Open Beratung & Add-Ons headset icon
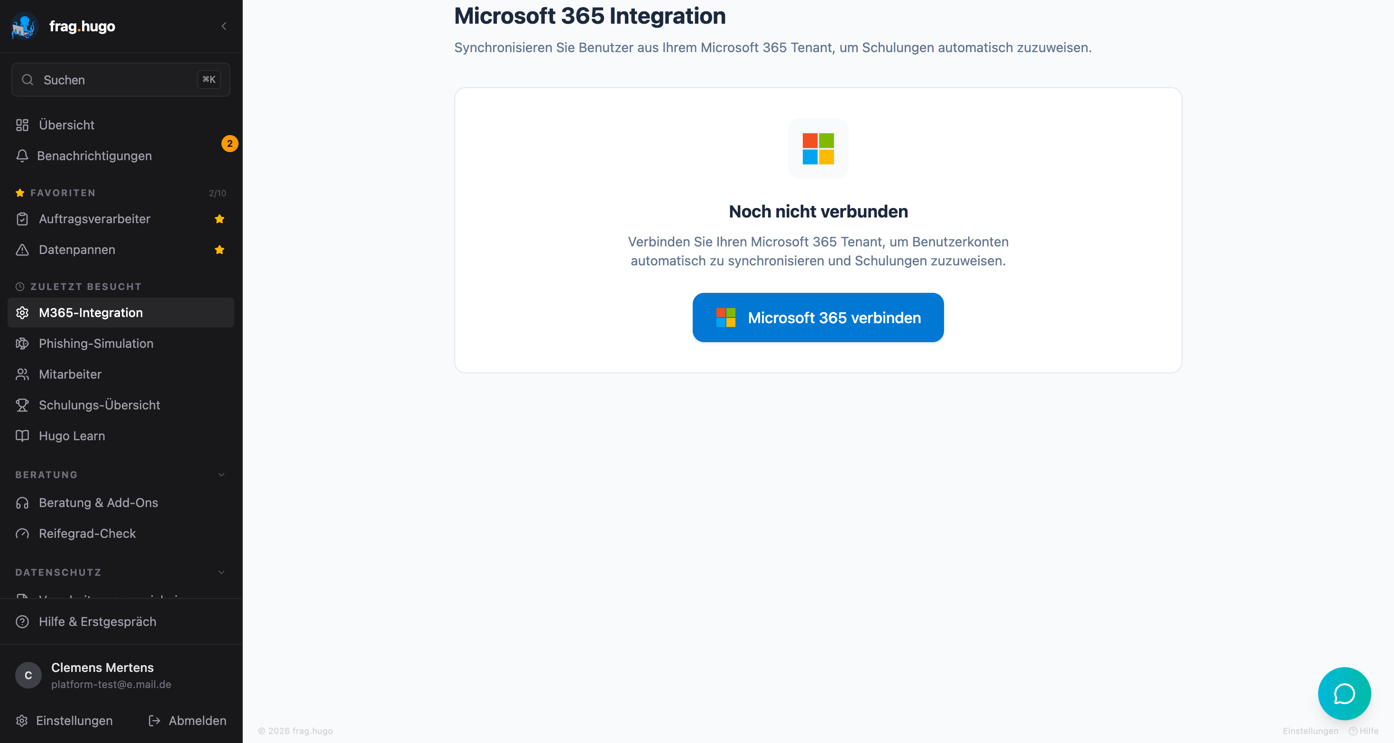Viewport: 1394px width, 743px height. [22, 503]
